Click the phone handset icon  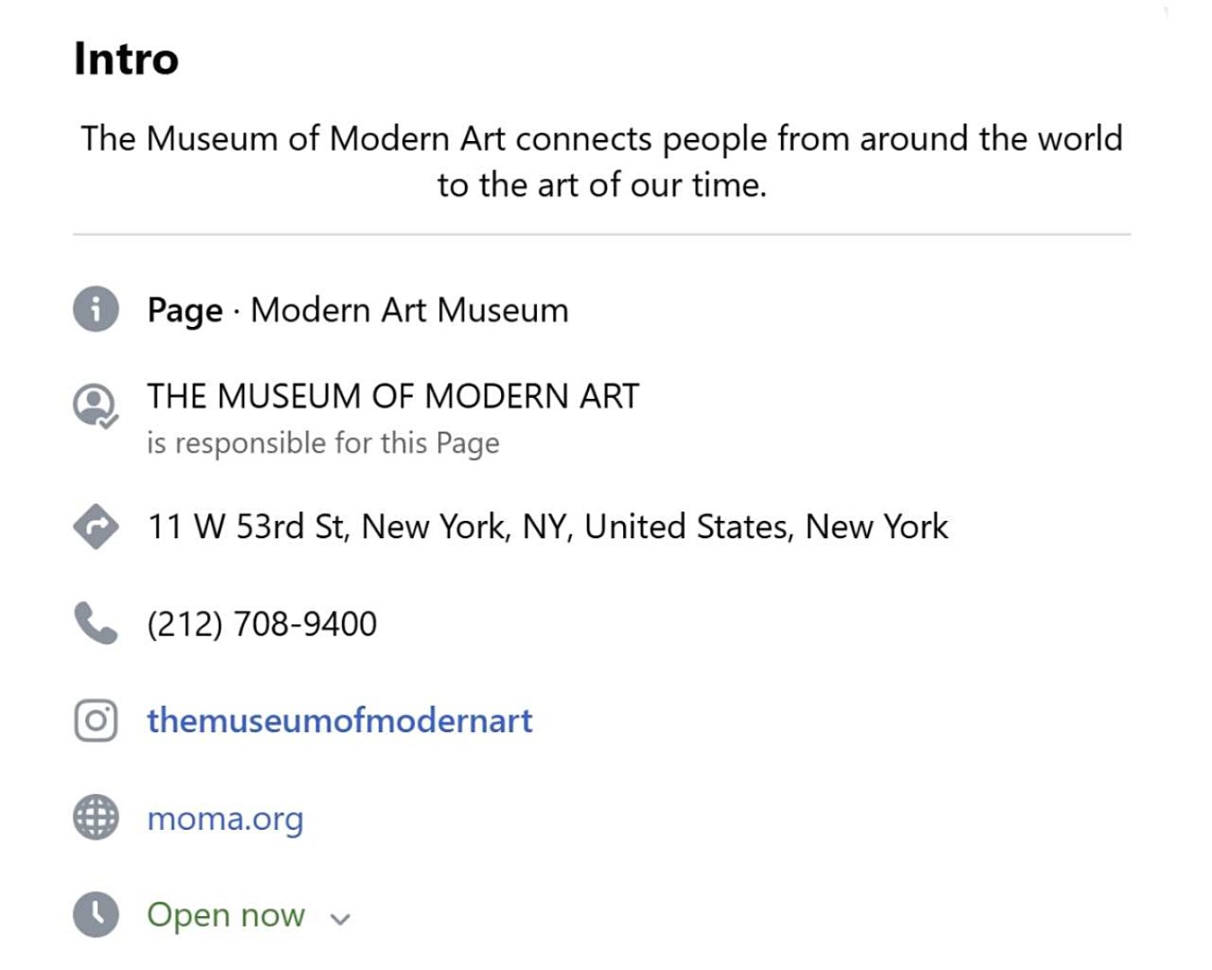pyautogui.click(x=96, y=623)
